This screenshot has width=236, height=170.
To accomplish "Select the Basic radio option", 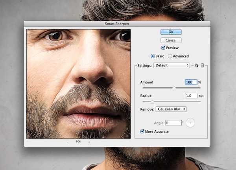I will click(x=153, y=56).
